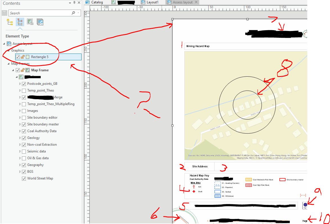The height and width of the screenshot is (224, 330).
Task: Click the red Shaft cross legend symbol
Action: coord(194,192)
